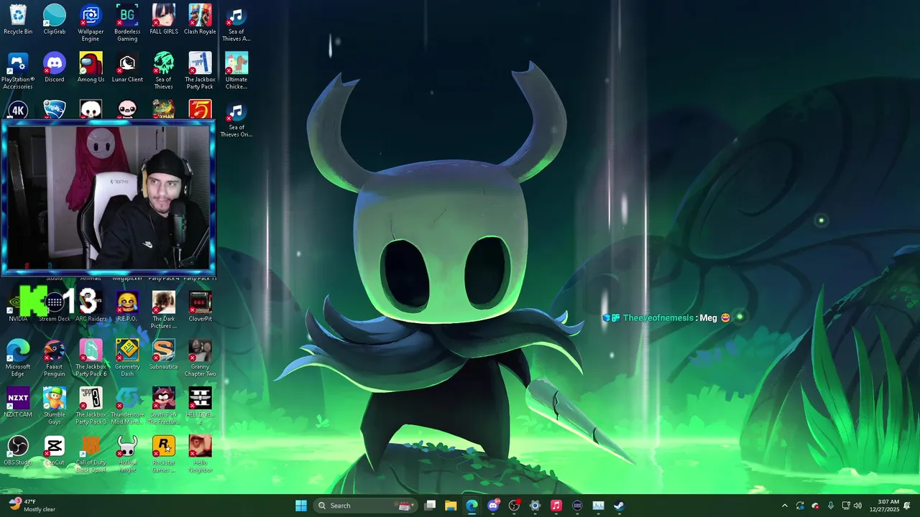Select the PlayStation Accessories shortcut

[x=18, y=71]
